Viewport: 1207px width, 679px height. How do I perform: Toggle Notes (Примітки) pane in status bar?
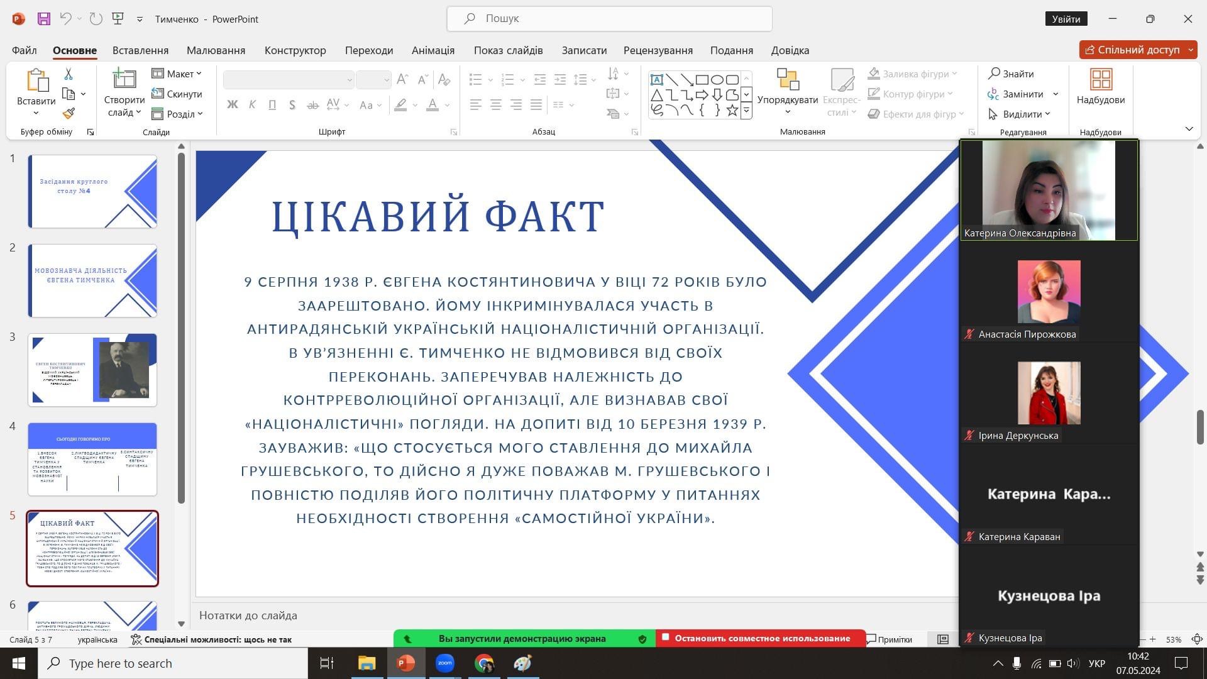[x=889, y=639]
